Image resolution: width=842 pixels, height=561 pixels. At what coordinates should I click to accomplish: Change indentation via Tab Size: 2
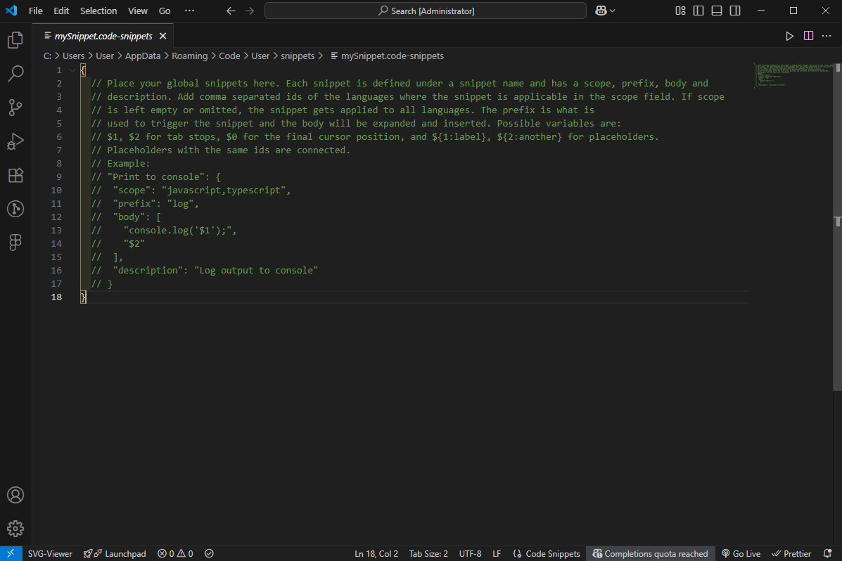click(428, 553)
